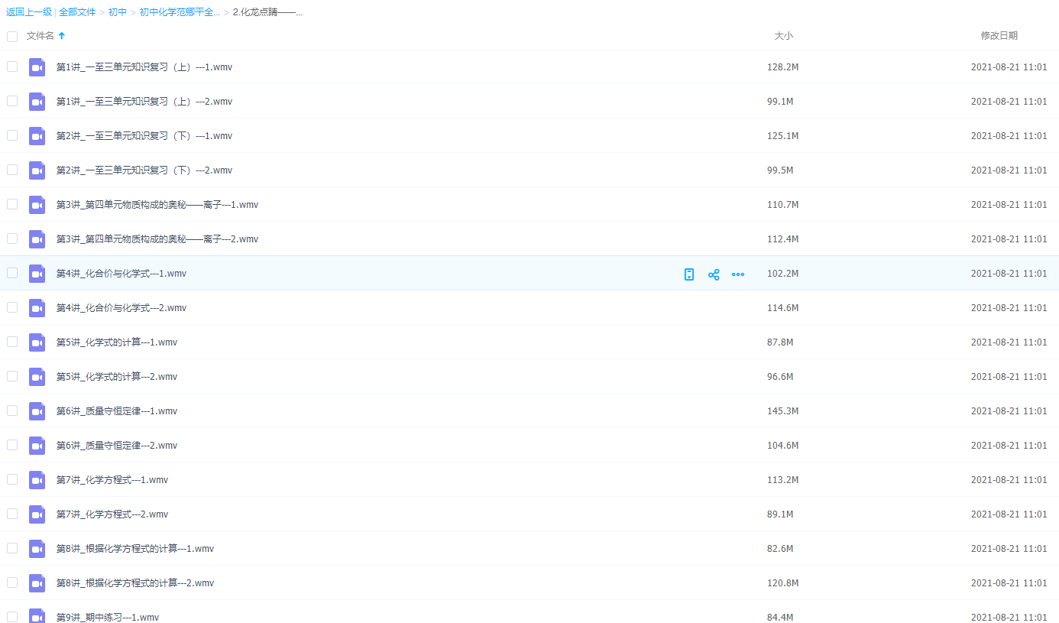Screen dimensions: 1059x623
Task: Click video icon of 第5讲_化学式的计算---1.wmv
Action: click(x=37, y=342)
